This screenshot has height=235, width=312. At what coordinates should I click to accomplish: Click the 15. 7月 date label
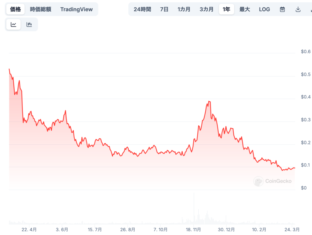(x=95, y=230)
